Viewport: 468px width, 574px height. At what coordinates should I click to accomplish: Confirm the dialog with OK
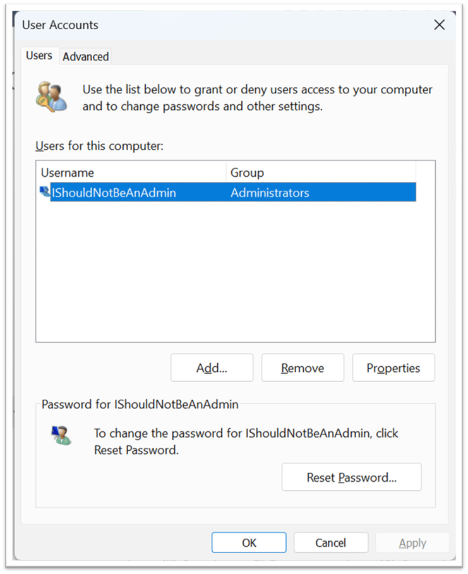[249, 542]
